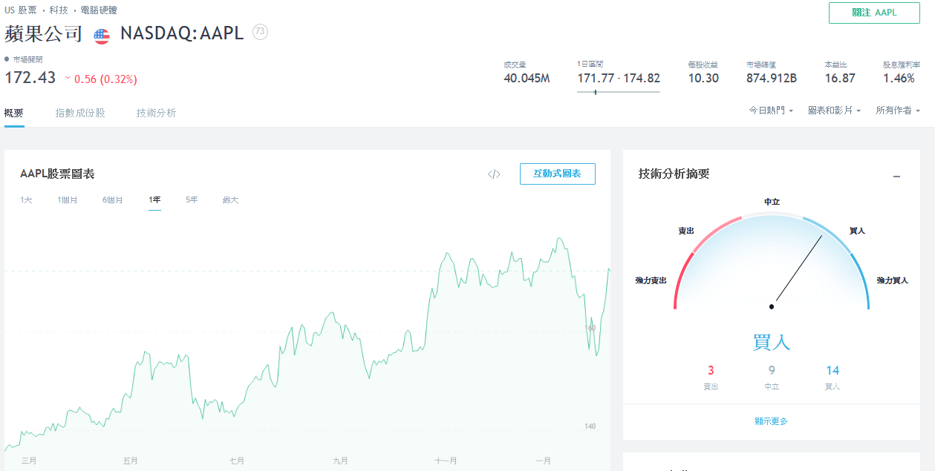Click the US 股票 breadcrumb link
This screenshot has height=471, width=935.
pyautogui.click(x=20, y=10)
